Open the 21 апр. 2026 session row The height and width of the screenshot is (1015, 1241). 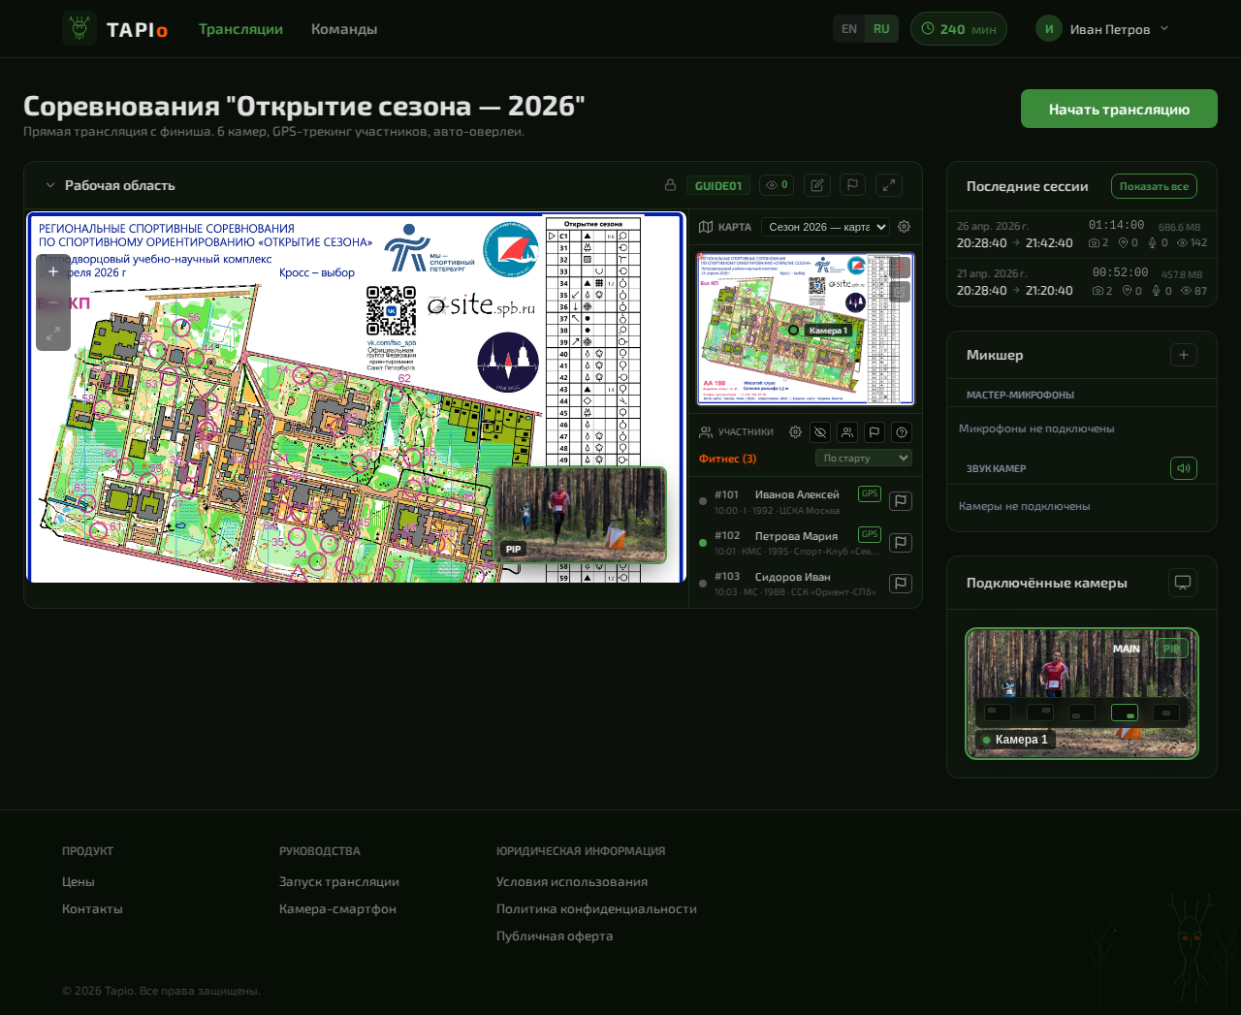(x=1082, y=282)
